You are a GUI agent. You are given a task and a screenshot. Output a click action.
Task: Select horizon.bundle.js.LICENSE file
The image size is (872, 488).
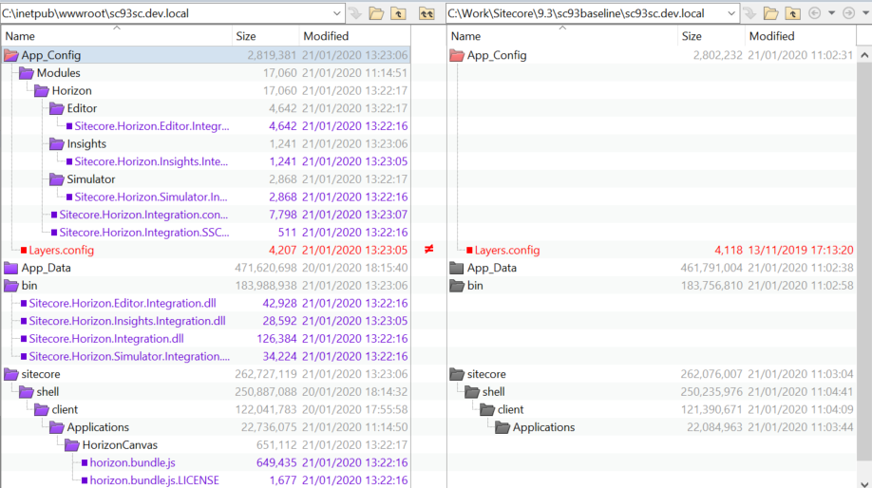(154, 480)
